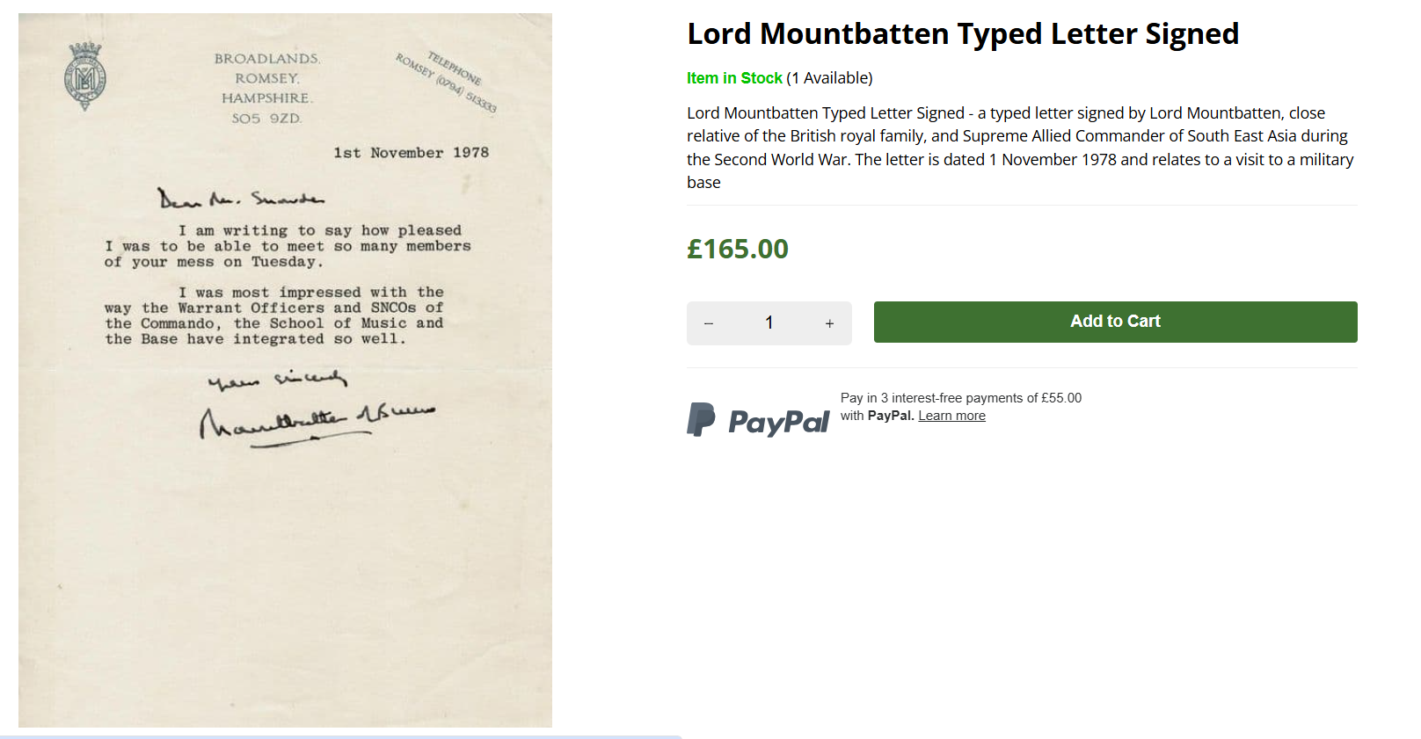Click the 1st November 1978 date on the letter
This screenshot has height=739, width=1421.
coord(411,153)
